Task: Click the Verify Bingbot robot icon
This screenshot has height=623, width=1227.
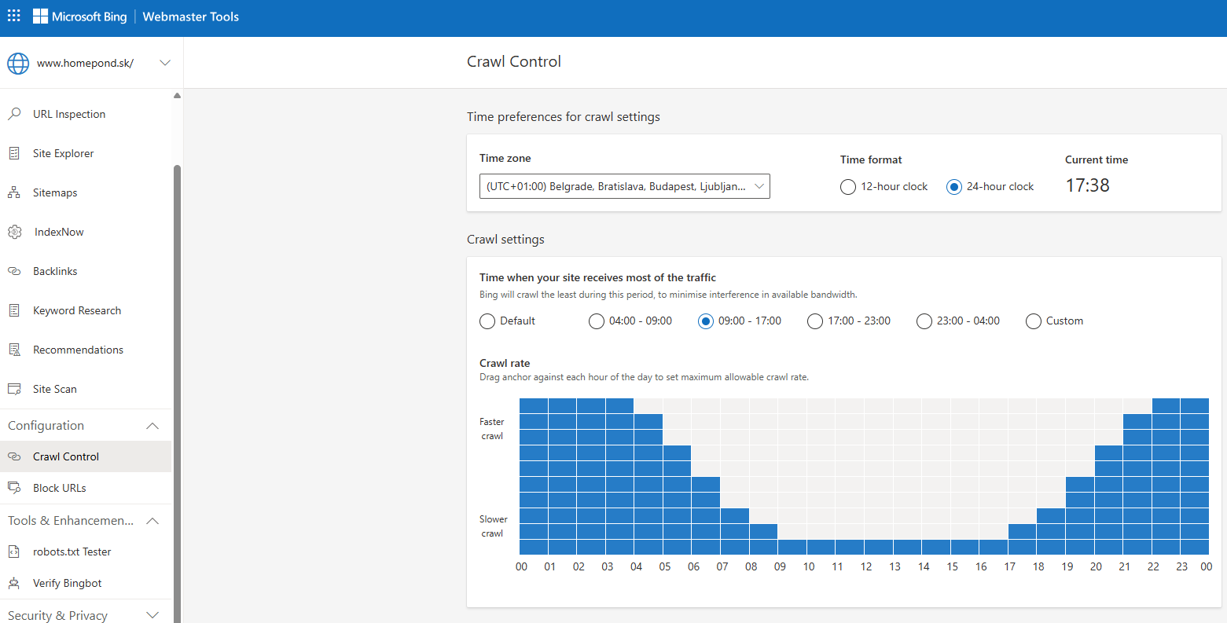Action: [14, 583]
